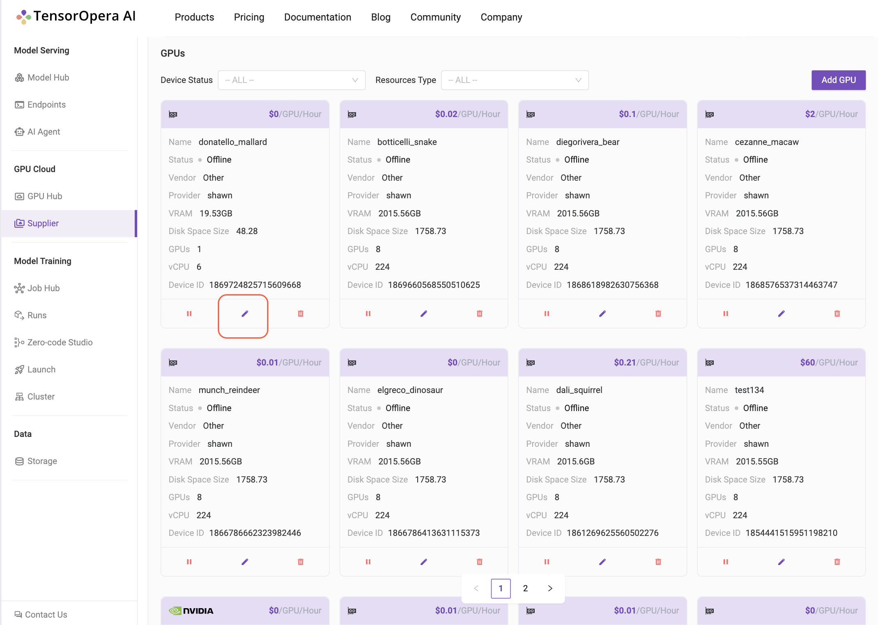Click the name cezanne_macaw
Image resolution: width=878 pixels, height=625 pixels.
pos(767,142)
